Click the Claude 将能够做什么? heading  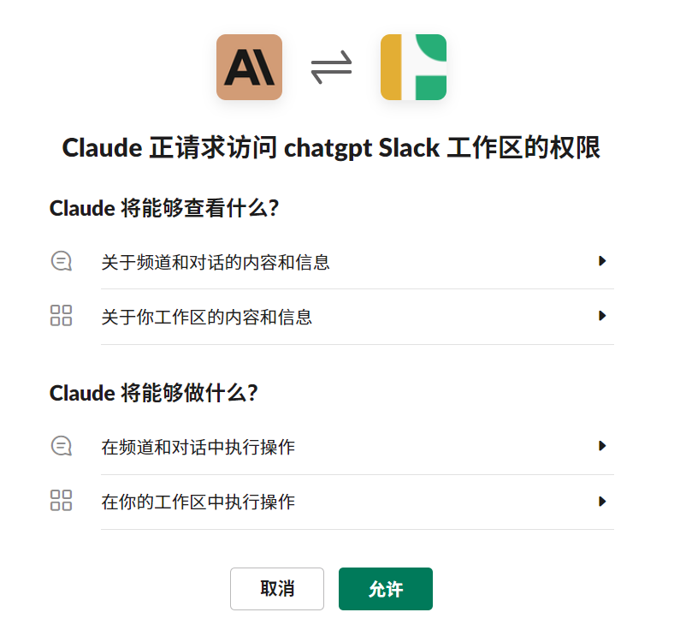[x=154, y=393]
